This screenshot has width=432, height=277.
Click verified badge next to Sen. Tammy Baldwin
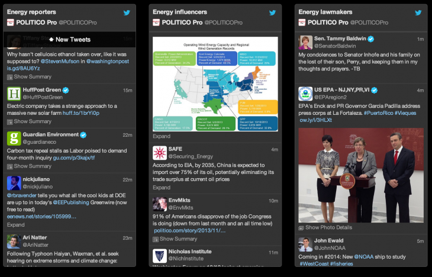pyautogui.click(x=371, y=39)
